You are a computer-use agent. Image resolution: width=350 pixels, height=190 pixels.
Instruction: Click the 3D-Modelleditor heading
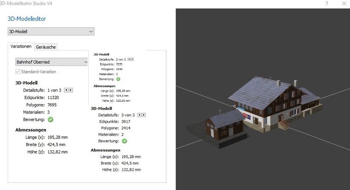[x=27, y=19]
